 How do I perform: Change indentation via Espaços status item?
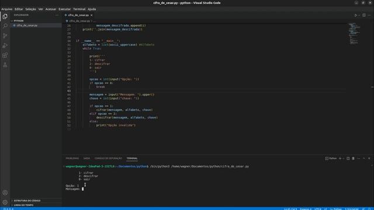[x=306, y=209]
